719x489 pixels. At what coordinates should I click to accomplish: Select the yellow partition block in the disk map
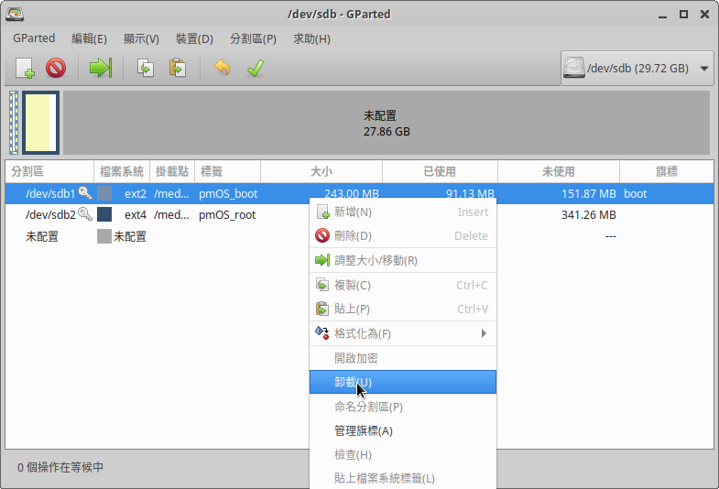[x=40, y=123]
